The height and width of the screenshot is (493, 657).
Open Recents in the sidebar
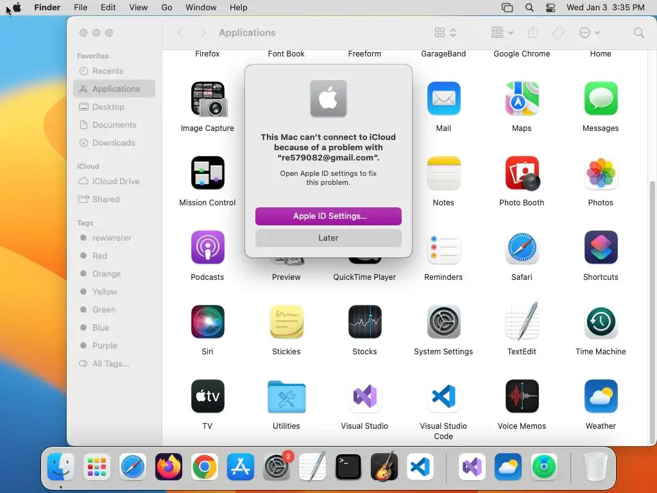point(114,71)
